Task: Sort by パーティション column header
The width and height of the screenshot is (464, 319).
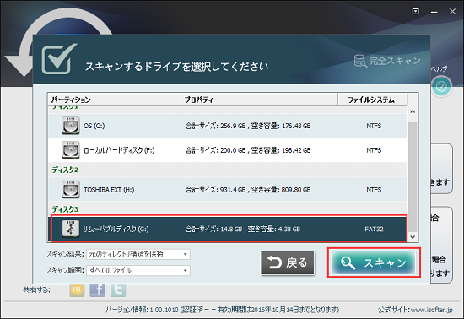Action: [114, 100]
